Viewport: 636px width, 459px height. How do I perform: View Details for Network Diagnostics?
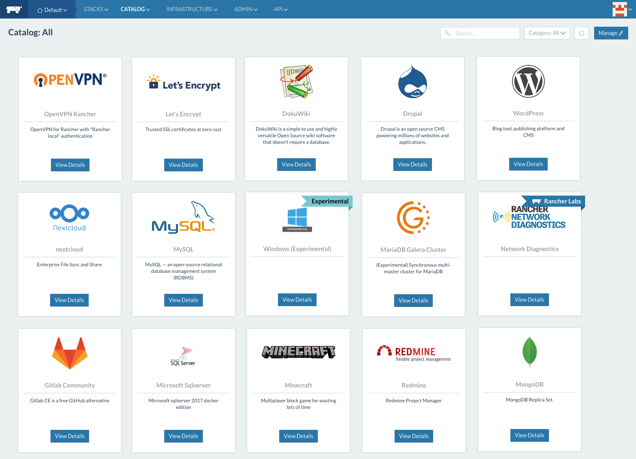pos(530,300)
